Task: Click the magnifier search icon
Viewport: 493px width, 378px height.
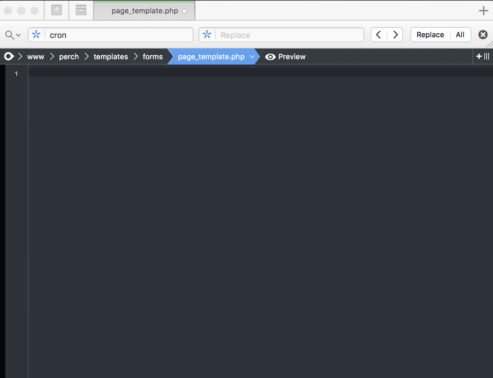Action: [x=9, y=35]
